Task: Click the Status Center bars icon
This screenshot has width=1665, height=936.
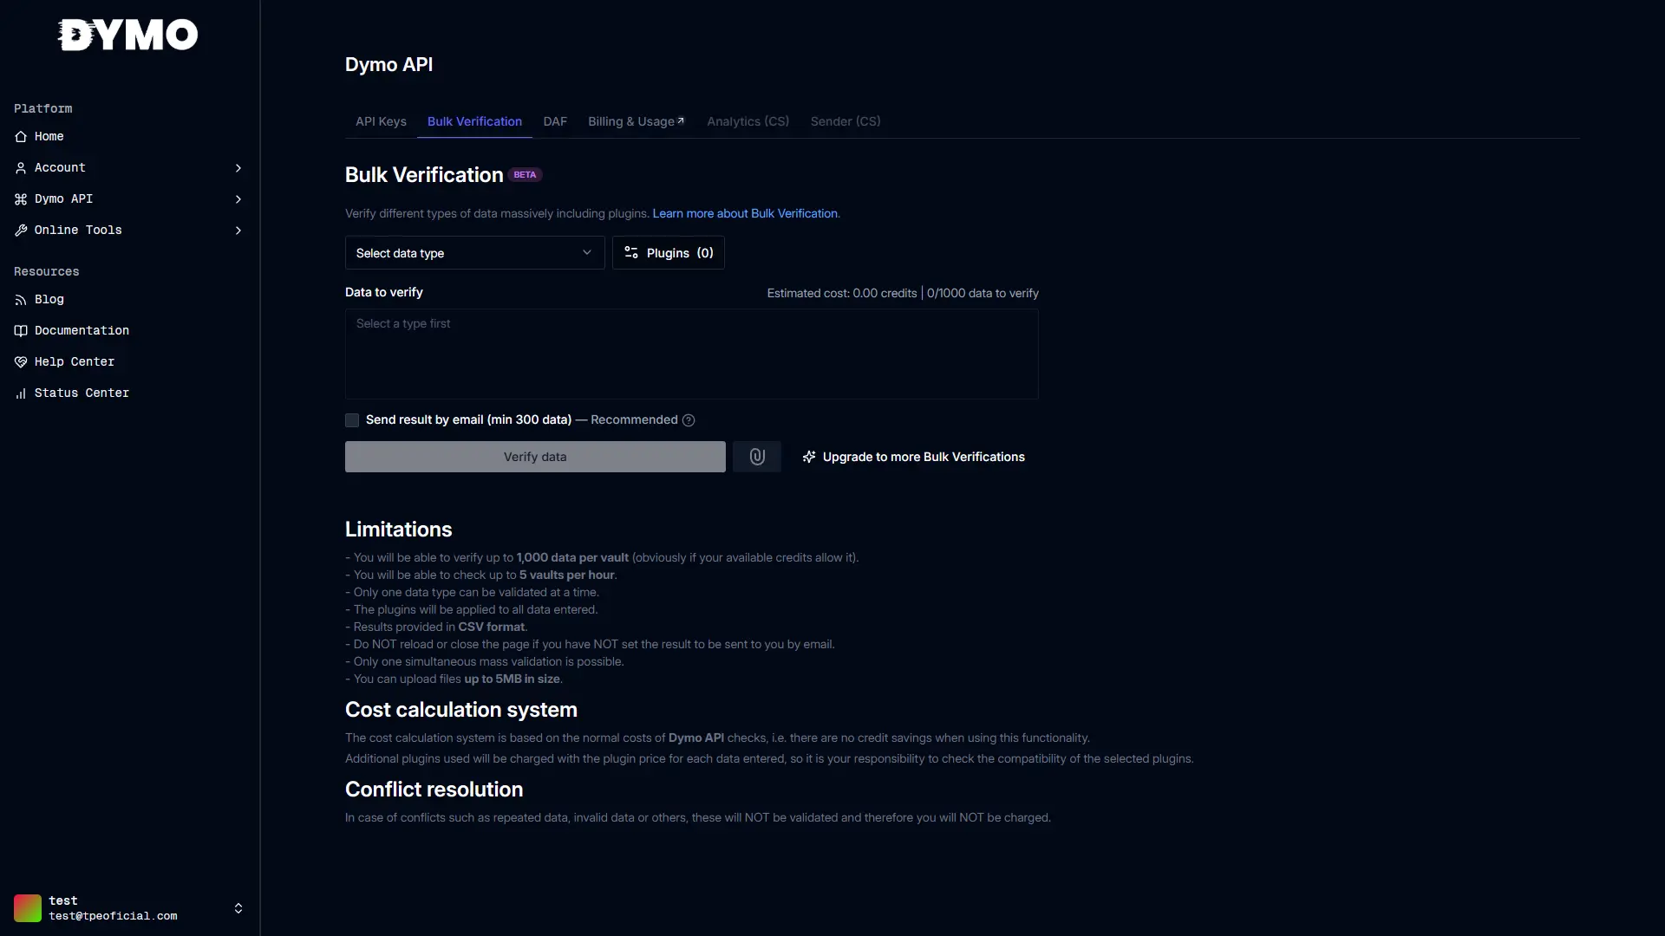Action: (x=21, y=393)
